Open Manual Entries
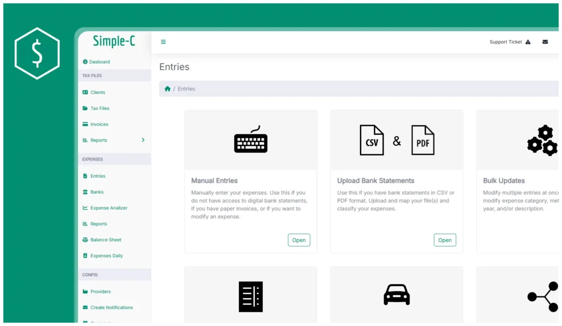Image resolution: width=562 pixels, height=326 pixels. pos(299,240)
